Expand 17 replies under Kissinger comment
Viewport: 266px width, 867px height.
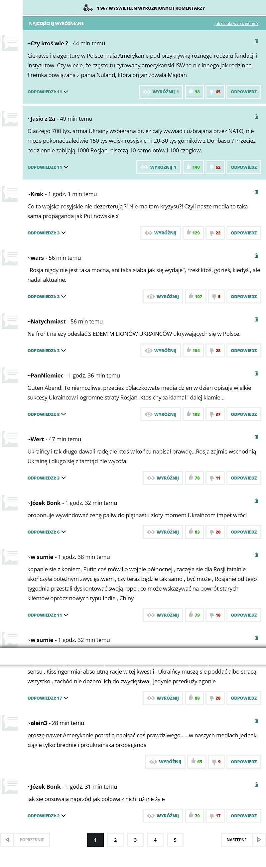[x=48, y=698]
